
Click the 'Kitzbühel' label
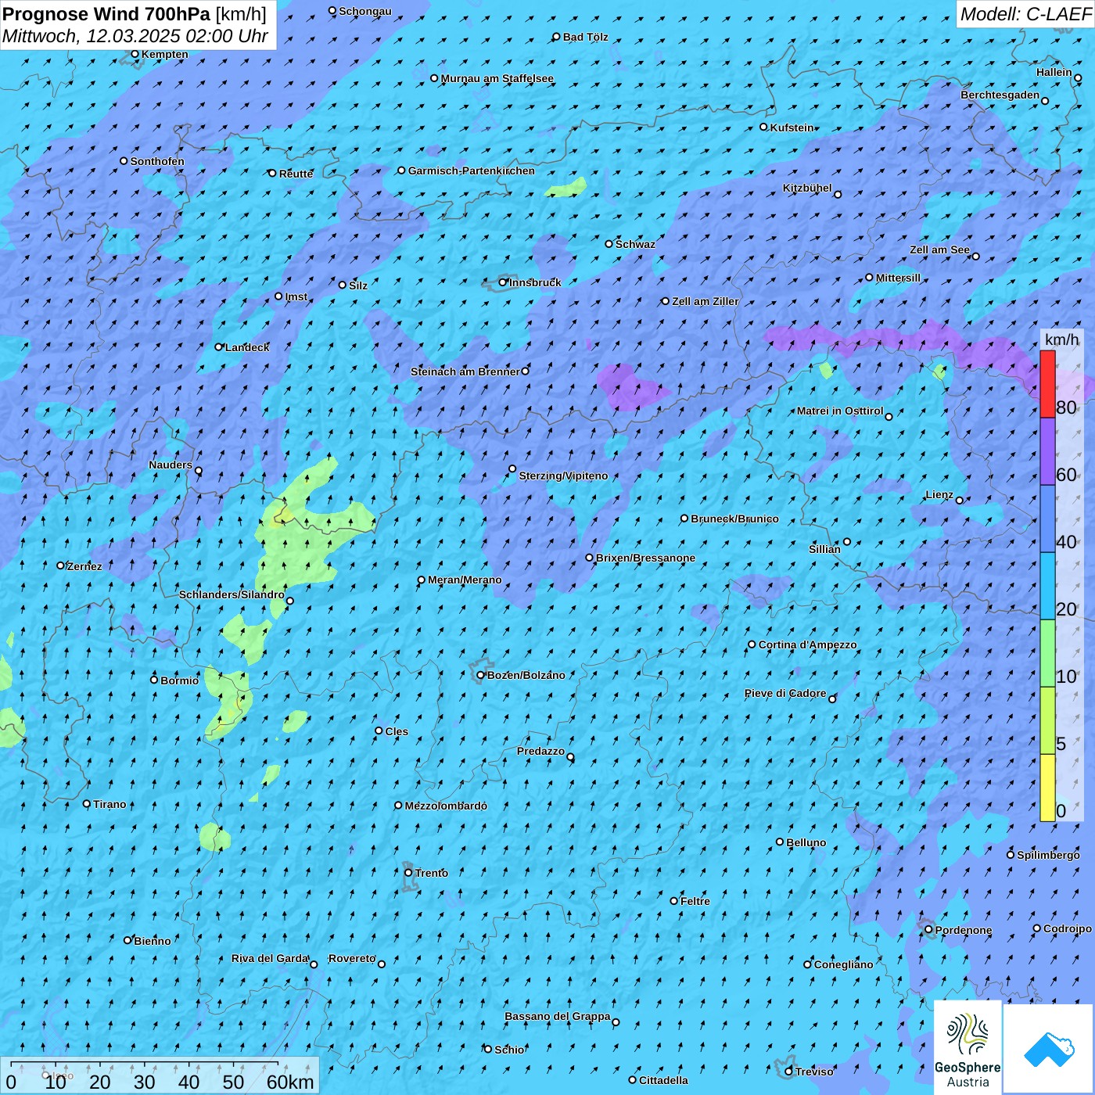[807, 188]
